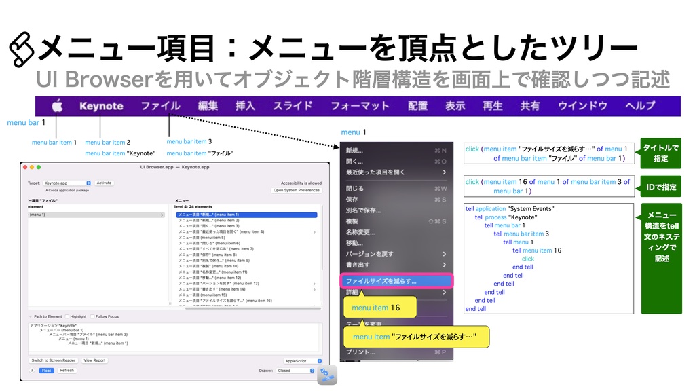The height and width of the screenshot is (391, 695).
Task: Toggle the Float button
Action: tap(47, 370)
